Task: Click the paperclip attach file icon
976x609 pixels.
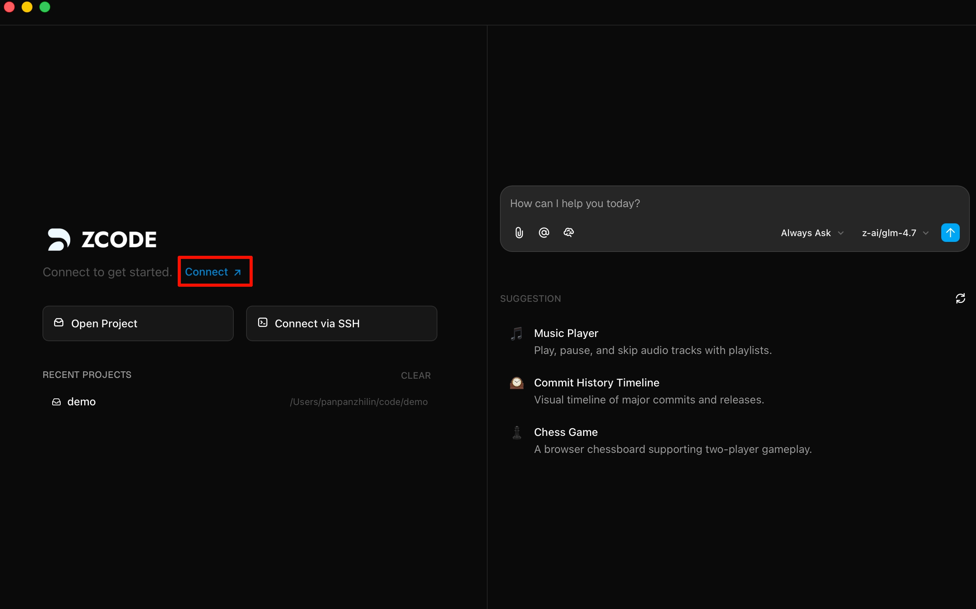Action: pos(519,233)
